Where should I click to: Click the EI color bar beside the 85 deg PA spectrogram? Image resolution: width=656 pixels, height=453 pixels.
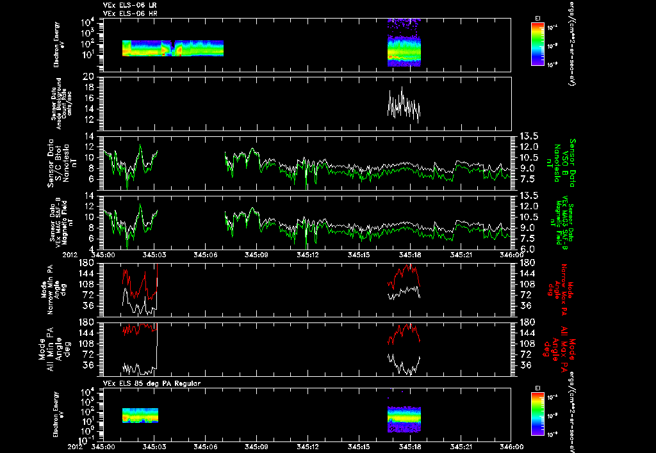[x=537, y=414]
